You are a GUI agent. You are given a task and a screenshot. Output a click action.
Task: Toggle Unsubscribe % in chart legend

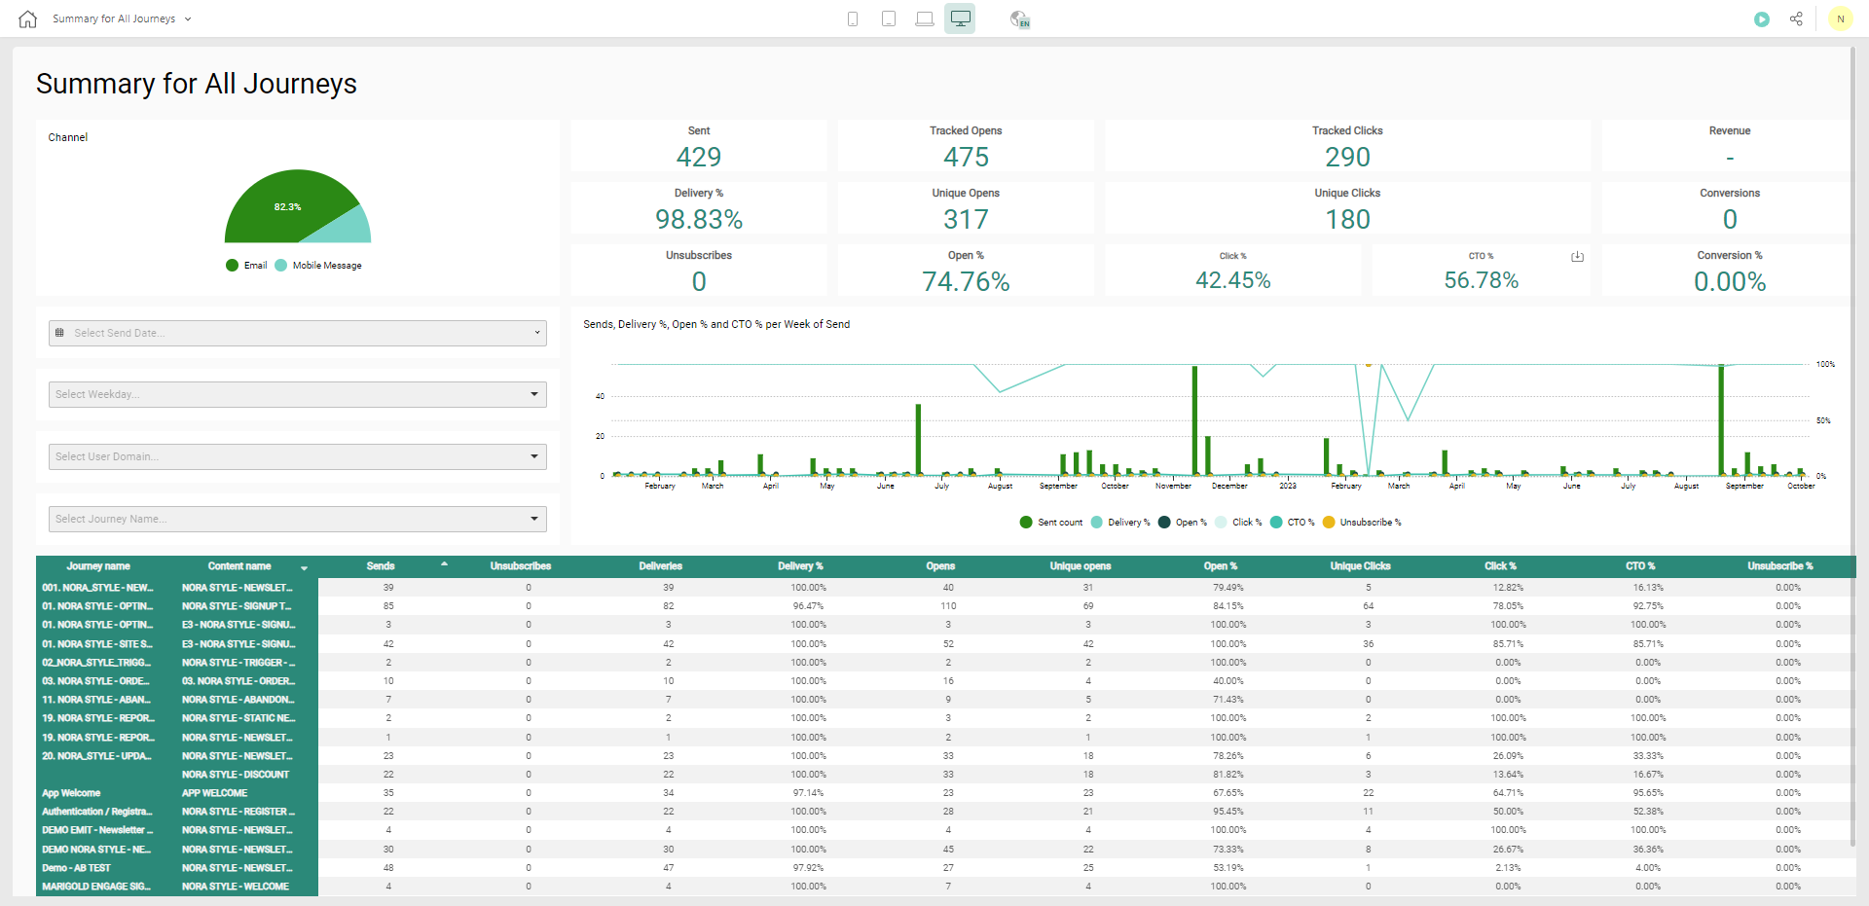pyautogui.click(x=1362, y=523)
